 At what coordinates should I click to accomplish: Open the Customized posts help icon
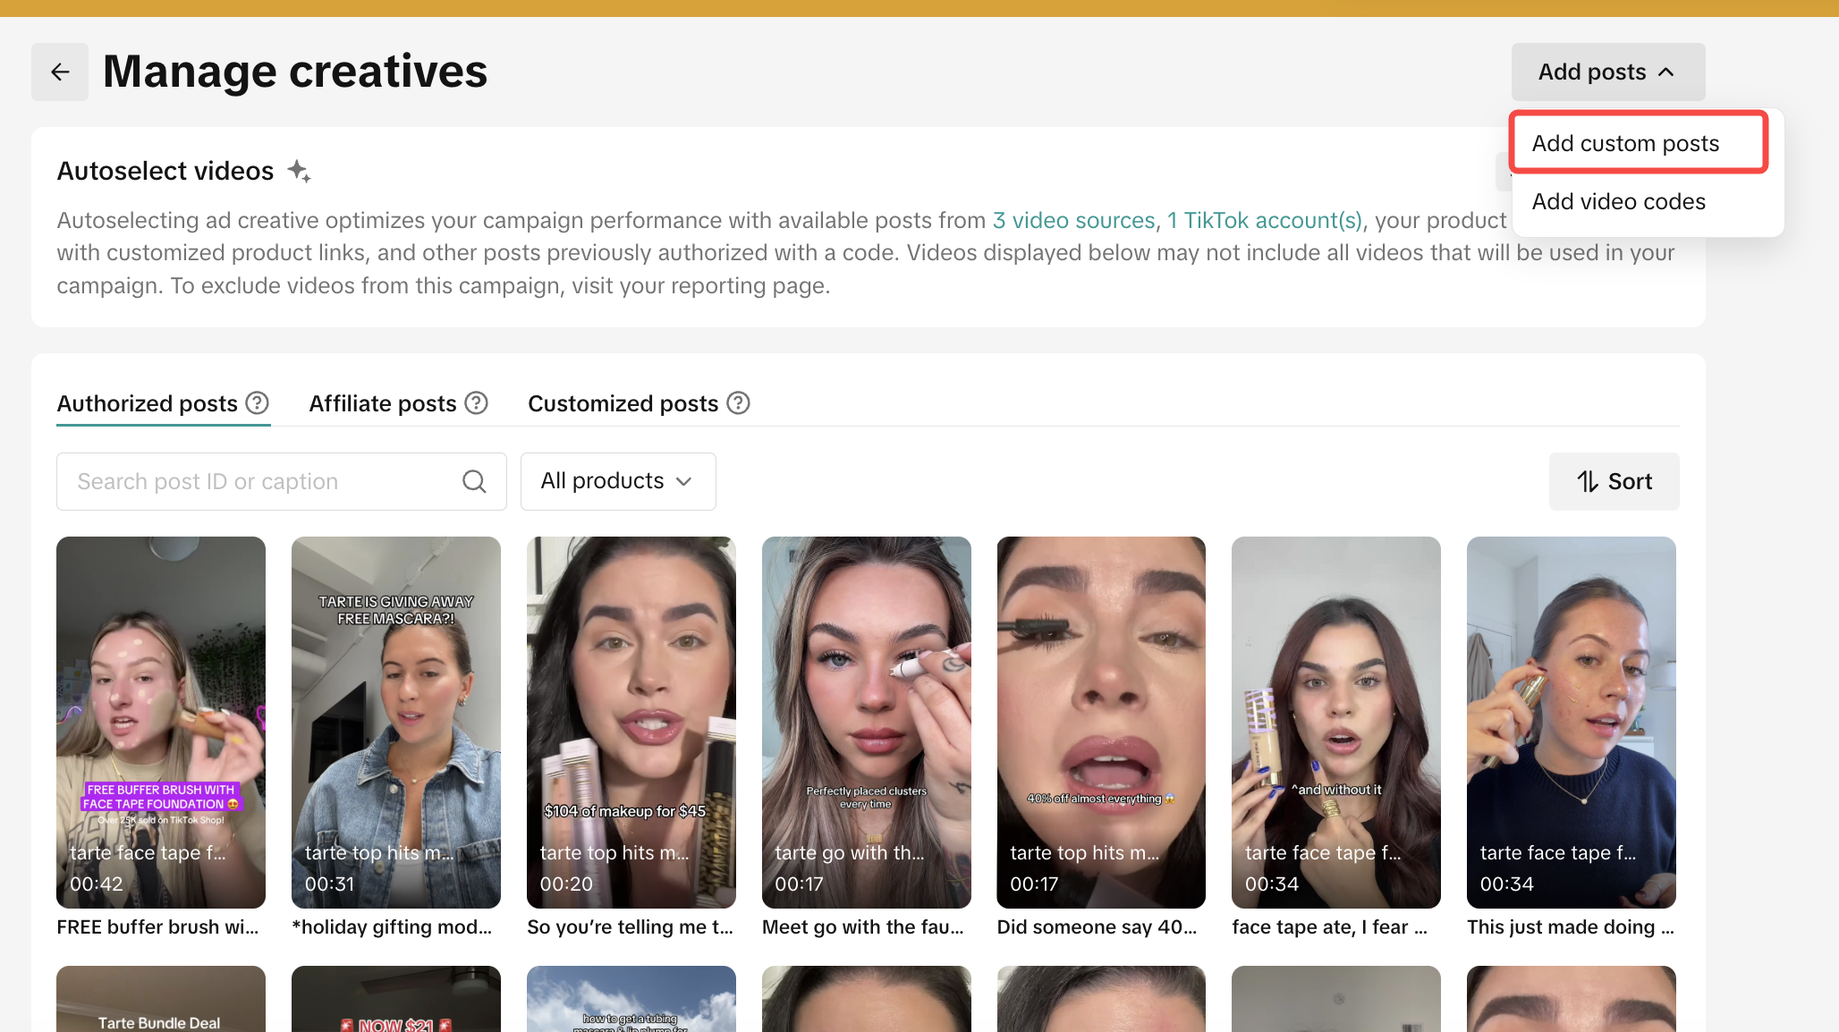point(738,403)
